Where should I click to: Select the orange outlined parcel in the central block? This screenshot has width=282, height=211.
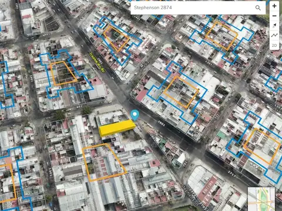[181, 92]
